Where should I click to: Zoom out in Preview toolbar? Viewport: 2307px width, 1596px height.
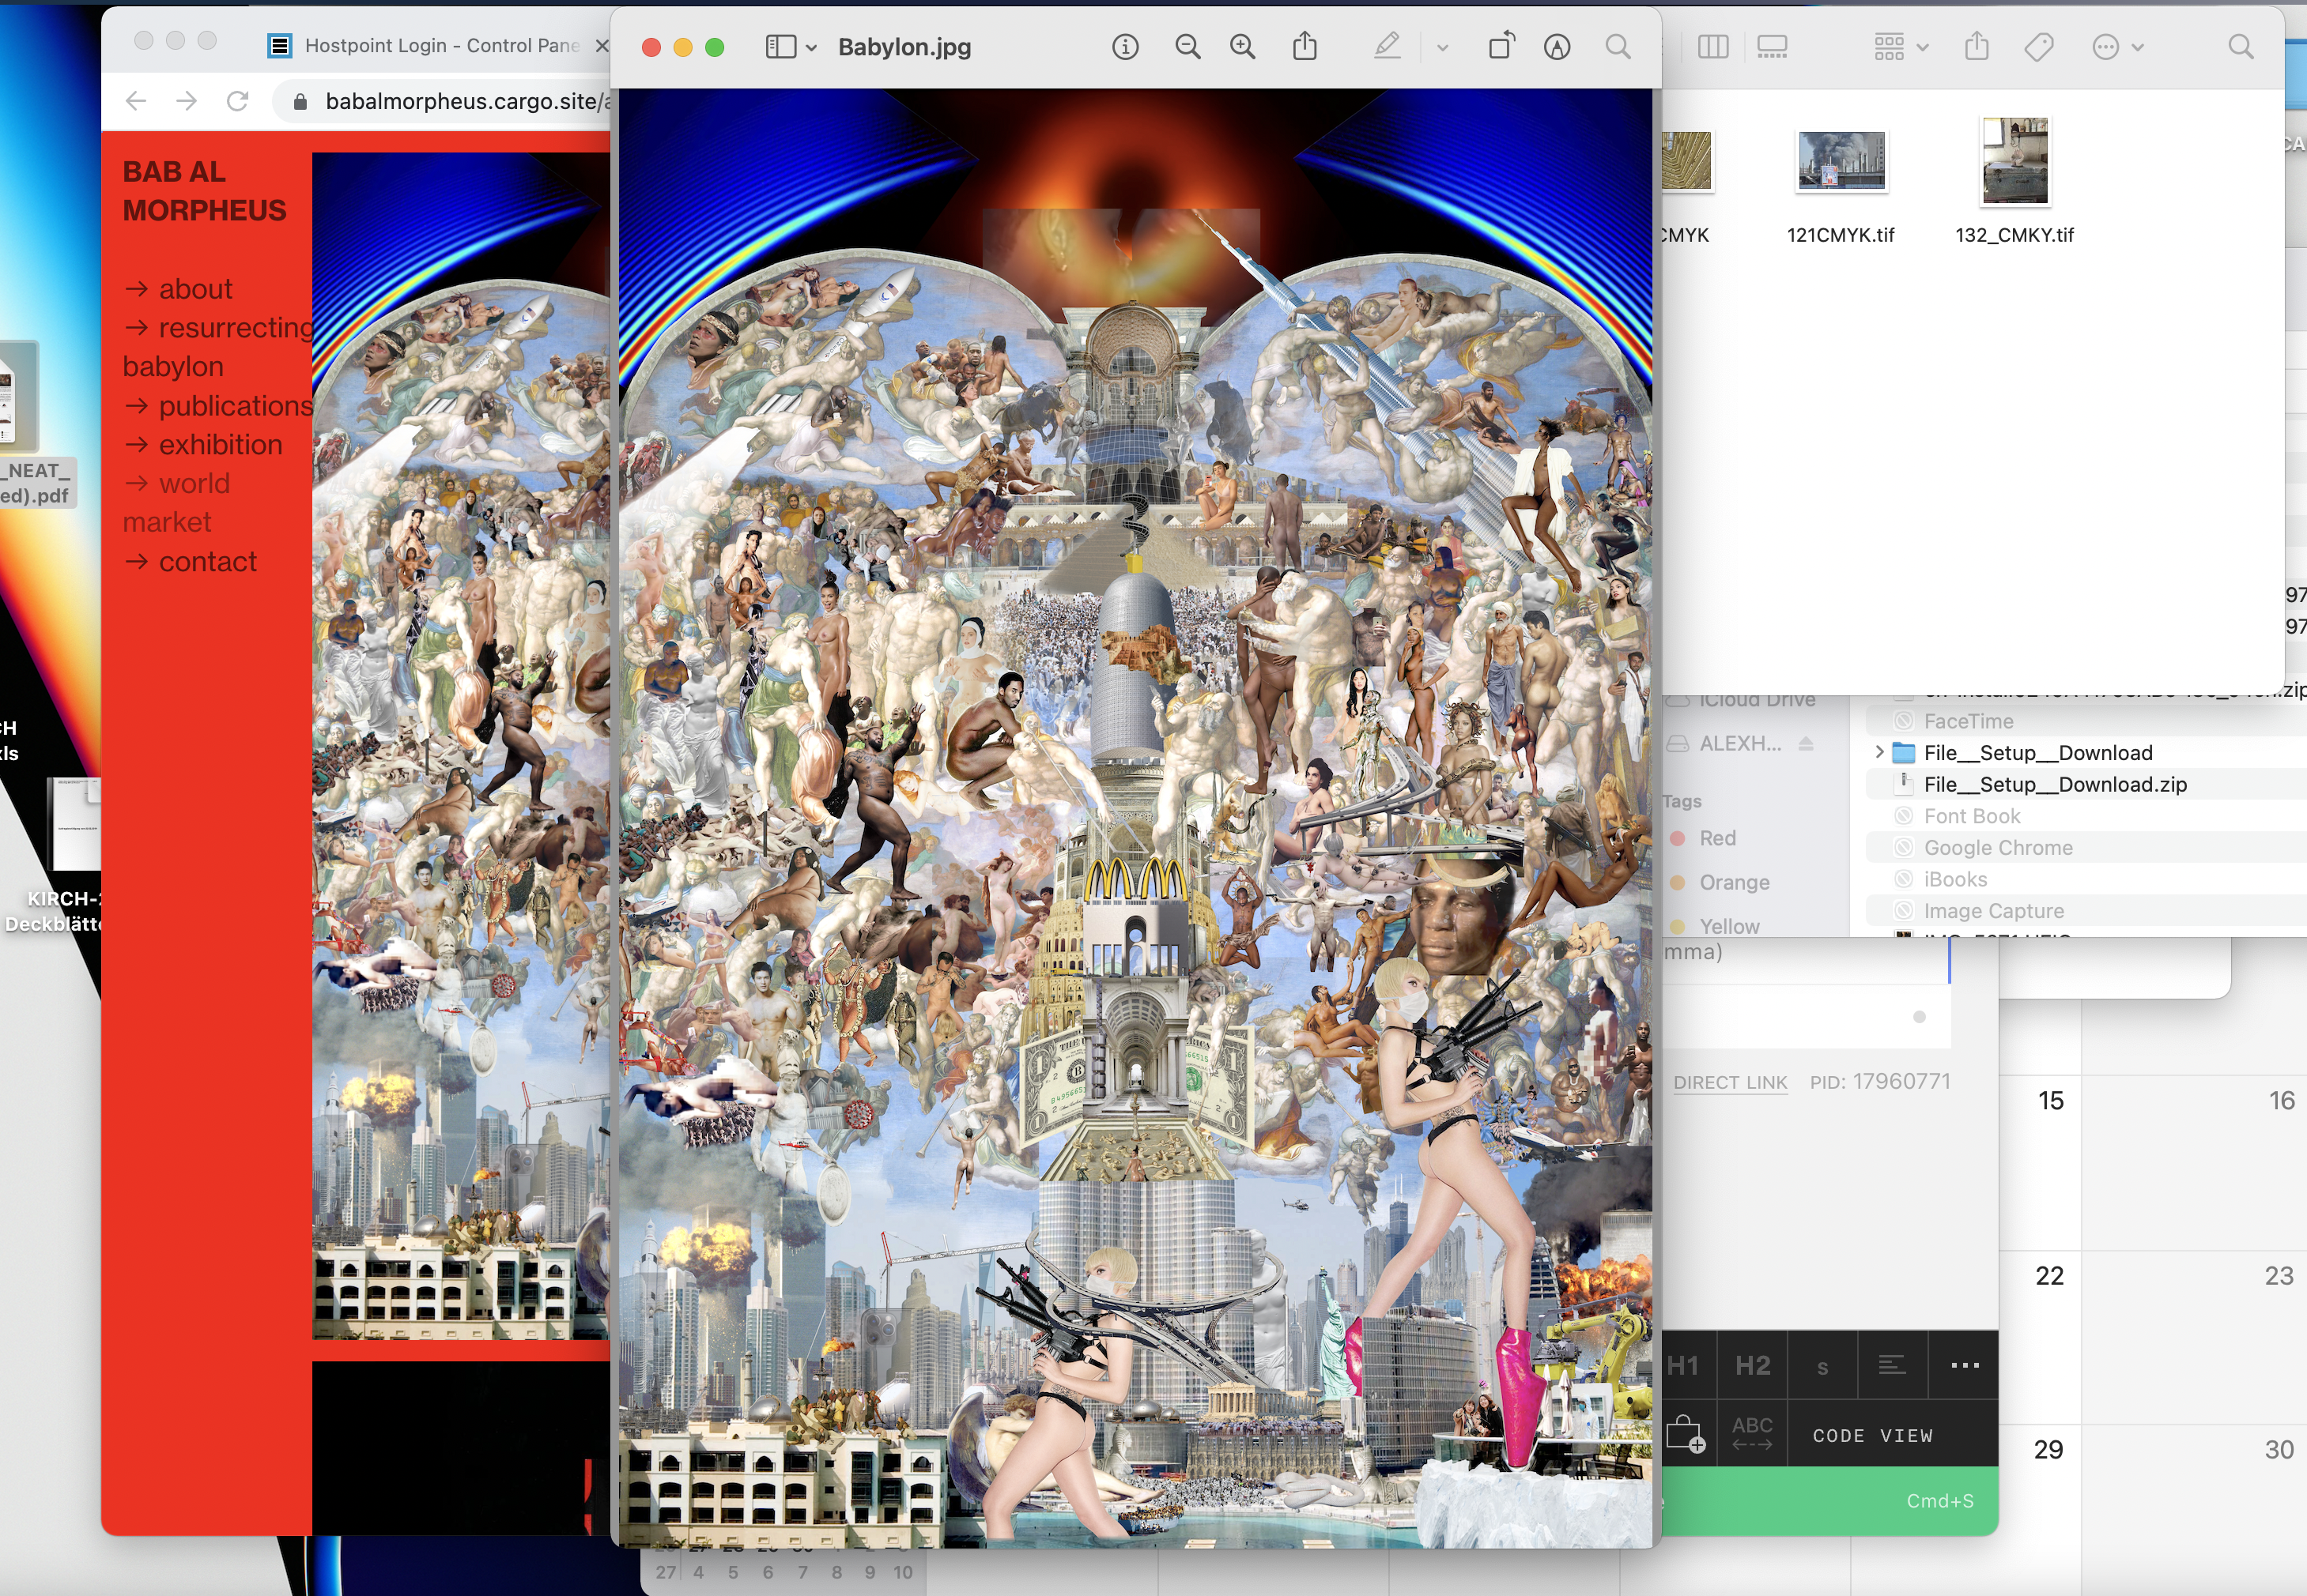[x=1187, y=47]
